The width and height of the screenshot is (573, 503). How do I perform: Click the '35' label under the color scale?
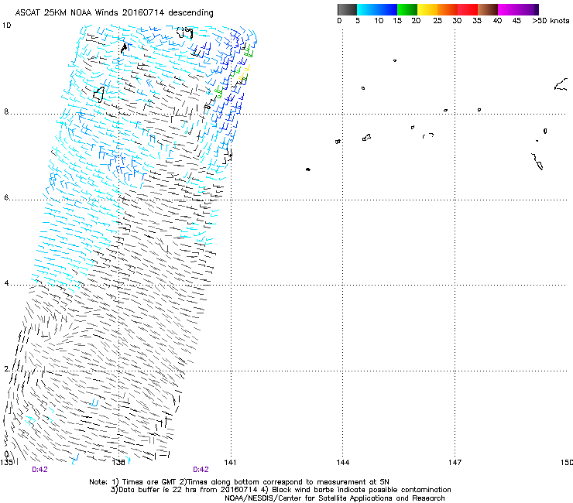(477, 21)
